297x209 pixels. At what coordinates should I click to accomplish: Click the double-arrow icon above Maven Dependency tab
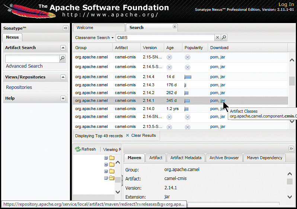(291, 148)
